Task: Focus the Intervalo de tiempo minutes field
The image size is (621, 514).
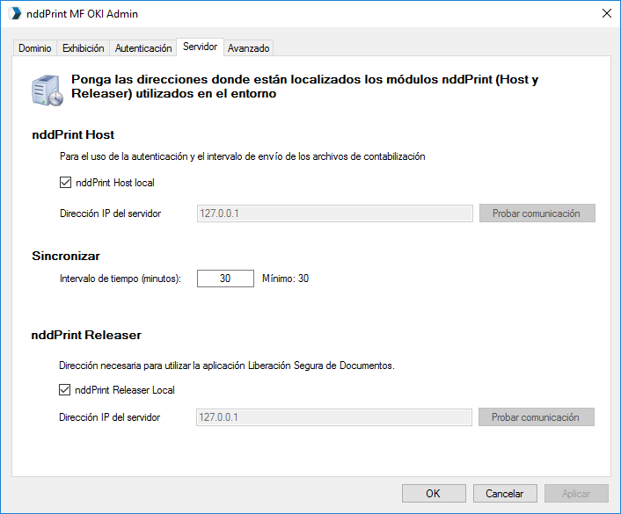Action: tap(225, 279)
